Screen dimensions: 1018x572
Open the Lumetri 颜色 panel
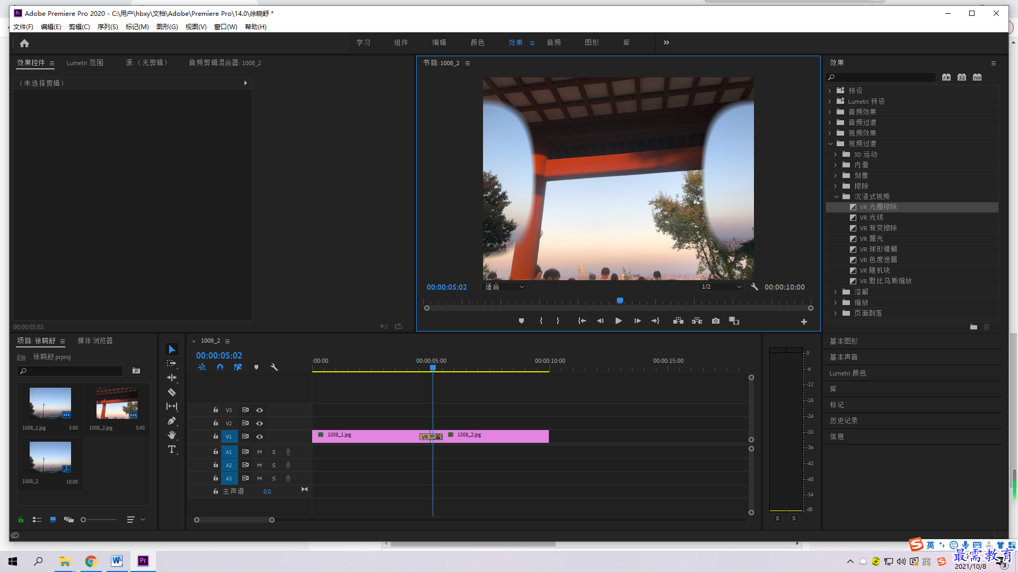click(x=848, y=373)
